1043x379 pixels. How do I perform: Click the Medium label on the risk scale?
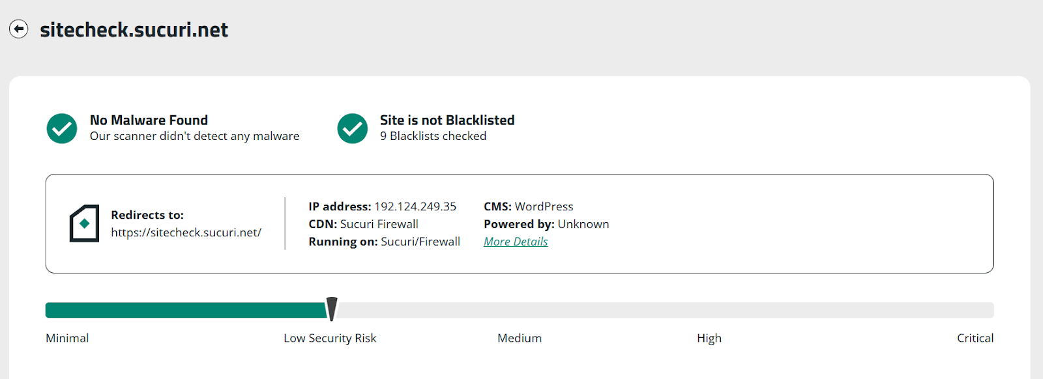point(519,338)
